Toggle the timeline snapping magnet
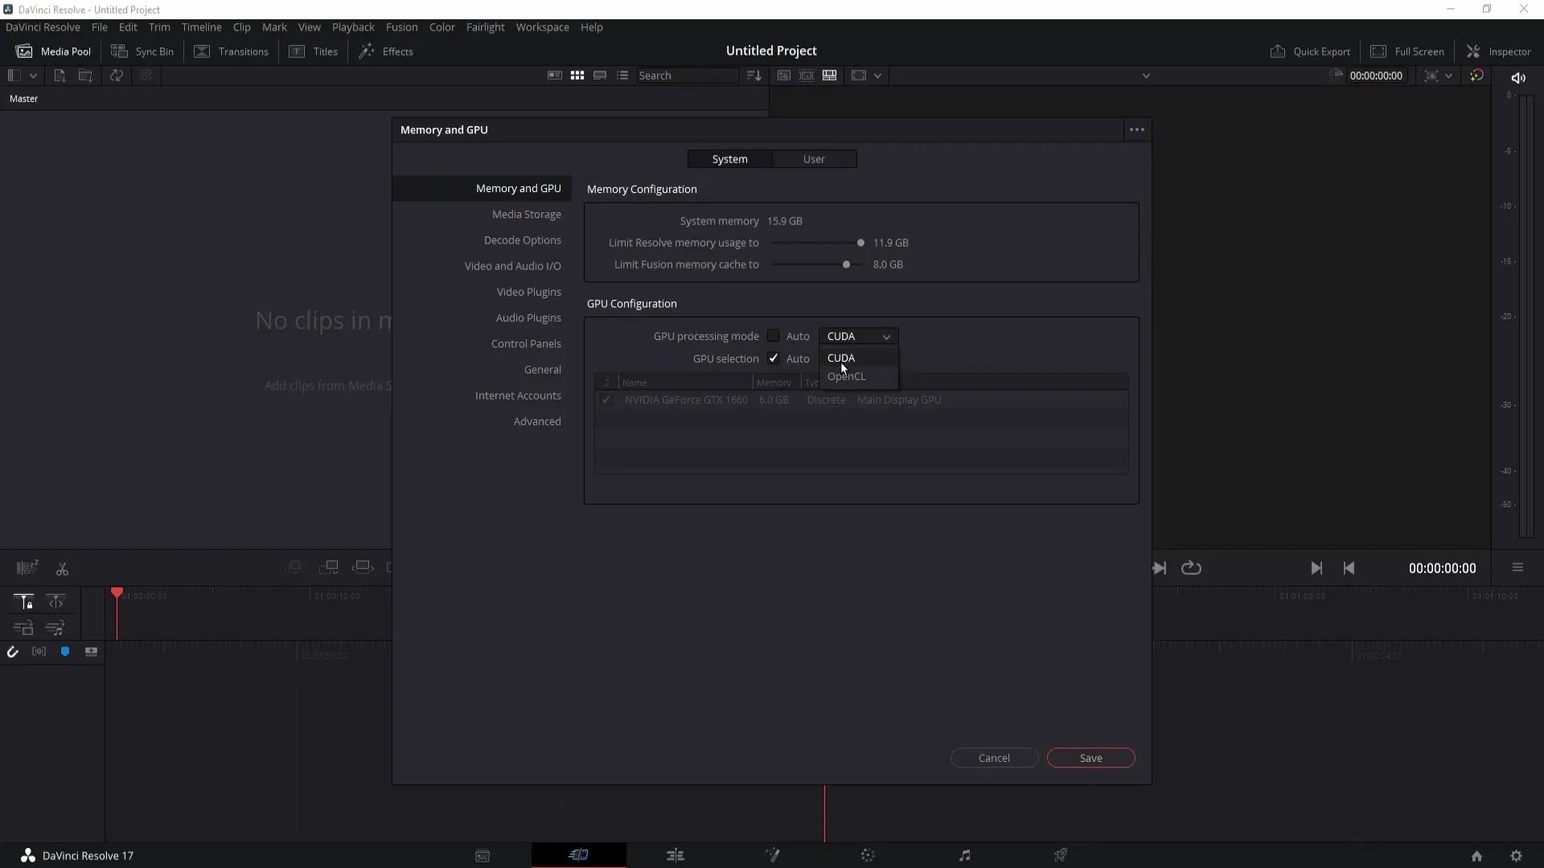The width and height of the screenshot is (1544, 868). point(13,652)
